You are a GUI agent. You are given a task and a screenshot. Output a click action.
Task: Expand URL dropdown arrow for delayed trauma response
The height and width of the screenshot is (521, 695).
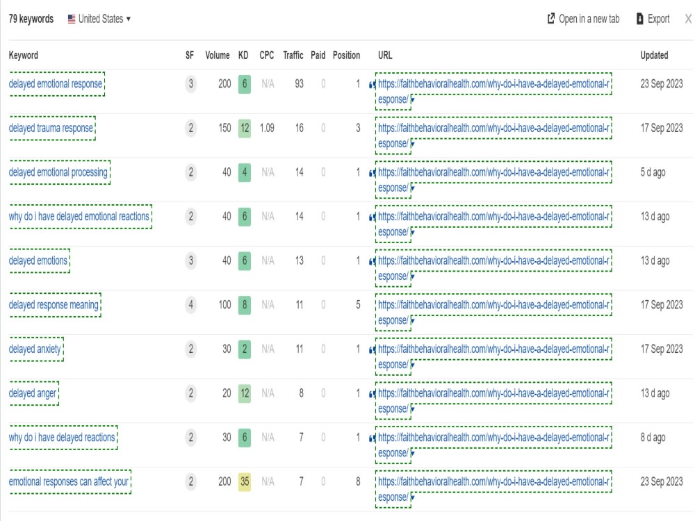(413, 144)
